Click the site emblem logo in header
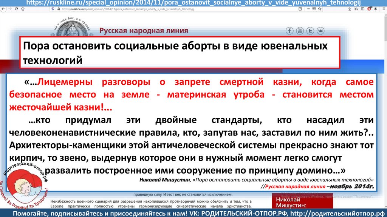 [x=72, y=28]
